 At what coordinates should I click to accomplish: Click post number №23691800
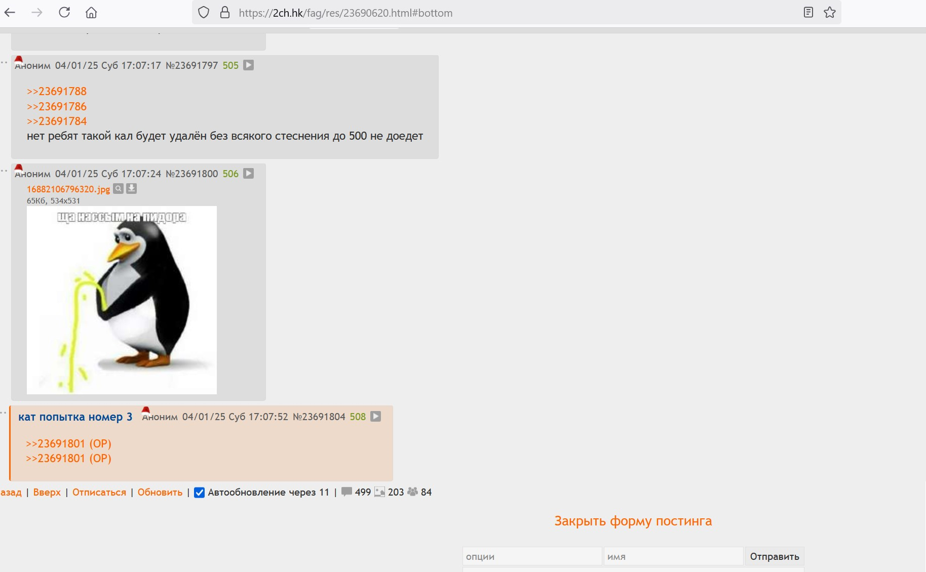(x=192, y=174)
